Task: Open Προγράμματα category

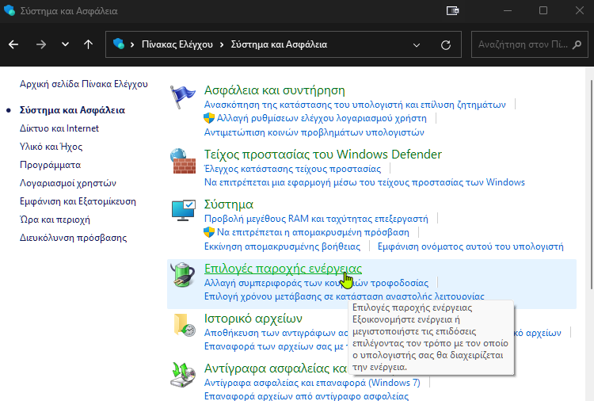Action: [x=50, y=165]
